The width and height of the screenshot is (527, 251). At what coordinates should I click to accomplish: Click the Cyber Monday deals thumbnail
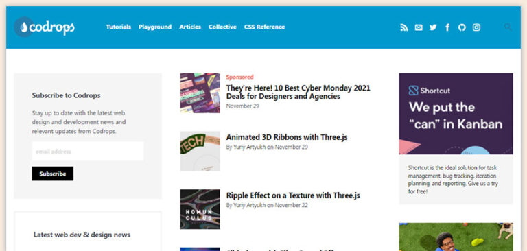pos(200,93)
